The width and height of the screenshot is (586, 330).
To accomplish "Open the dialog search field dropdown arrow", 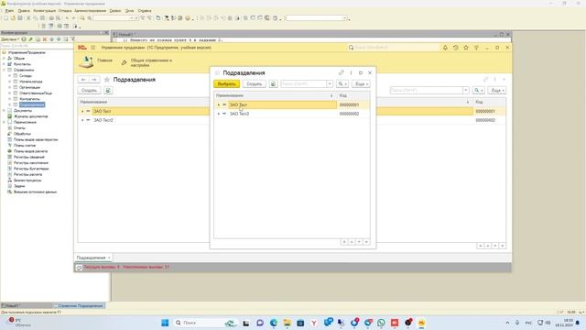I will click(x=330, y=83).
